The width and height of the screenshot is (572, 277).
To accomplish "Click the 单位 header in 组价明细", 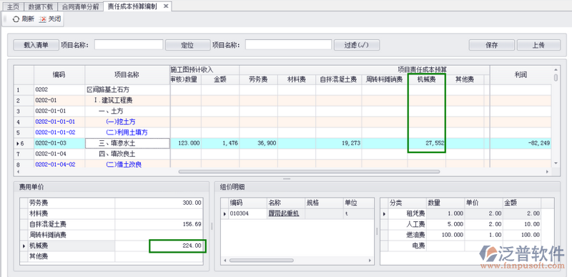I will (x=359, y=203).
